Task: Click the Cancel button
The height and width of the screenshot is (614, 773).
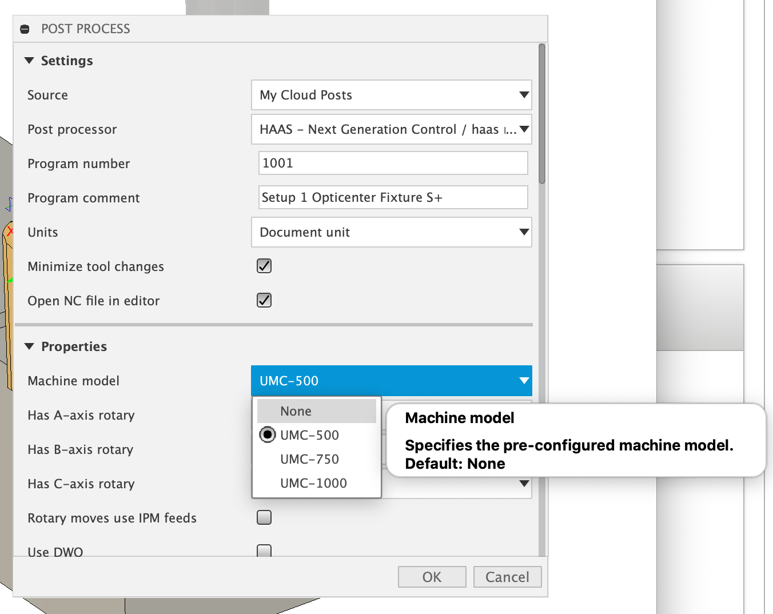Action: pyautogui.click(x=507, y=576)
